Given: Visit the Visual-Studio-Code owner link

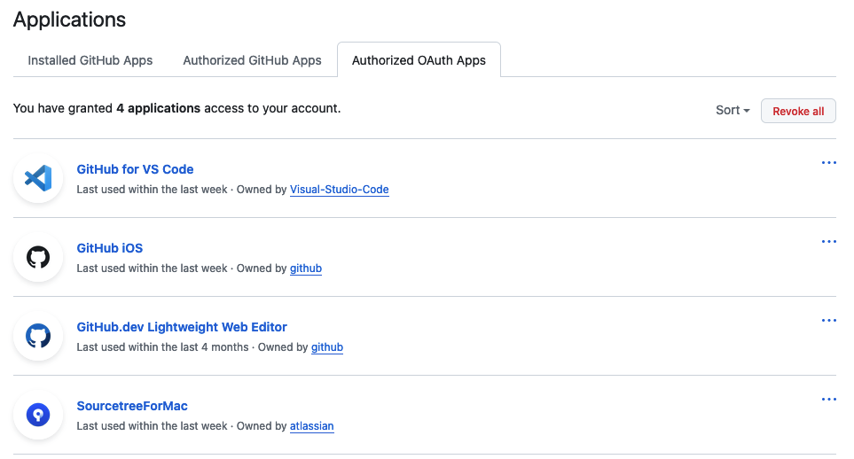Looking at the screenshot, I should point(340,190).
